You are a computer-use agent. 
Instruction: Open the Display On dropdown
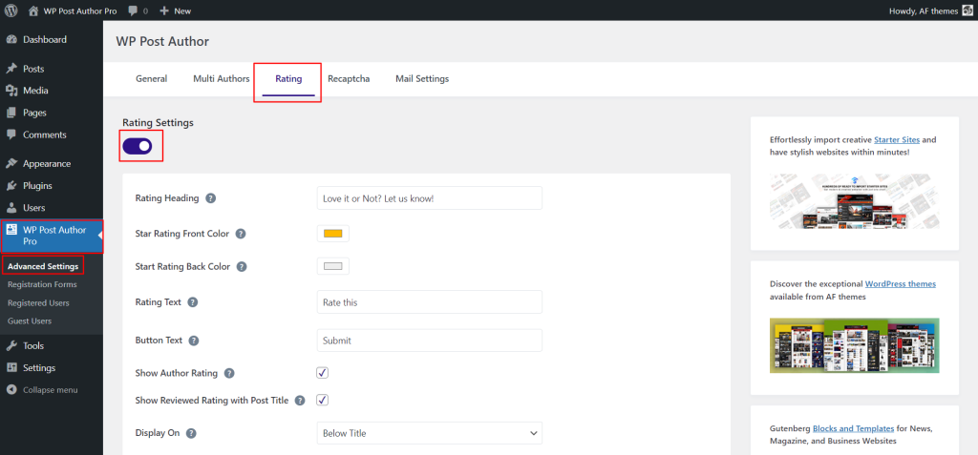(x=429, y=433)
